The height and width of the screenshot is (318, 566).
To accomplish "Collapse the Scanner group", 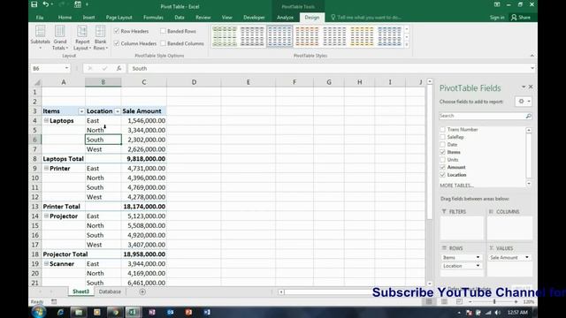I will tap(46, 263).
